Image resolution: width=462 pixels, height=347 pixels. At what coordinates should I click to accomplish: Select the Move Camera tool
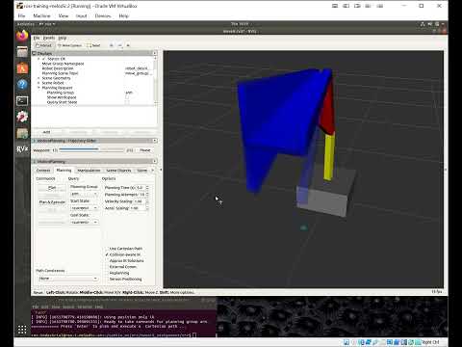click(69, 45)
